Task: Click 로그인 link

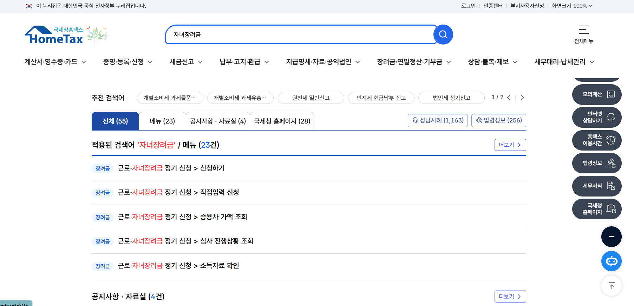Action: [x=468, y=6]
